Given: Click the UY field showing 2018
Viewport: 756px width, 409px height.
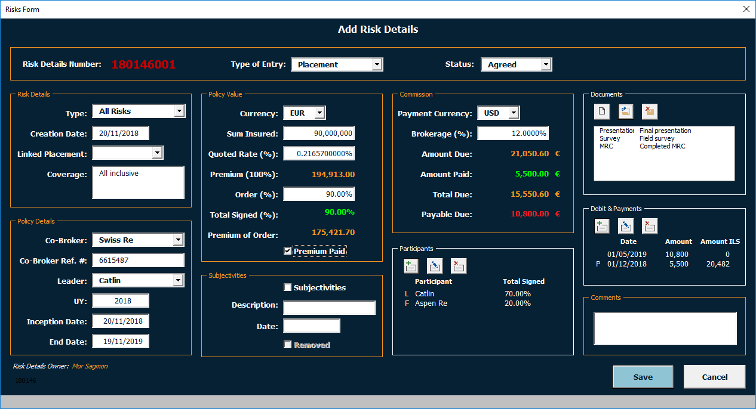Looking at the screenshot, I should point(121,300).
